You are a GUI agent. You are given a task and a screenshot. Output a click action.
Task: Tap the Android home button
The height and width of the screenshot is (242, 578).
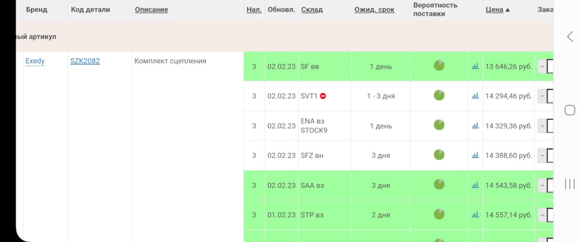point(570,110)
